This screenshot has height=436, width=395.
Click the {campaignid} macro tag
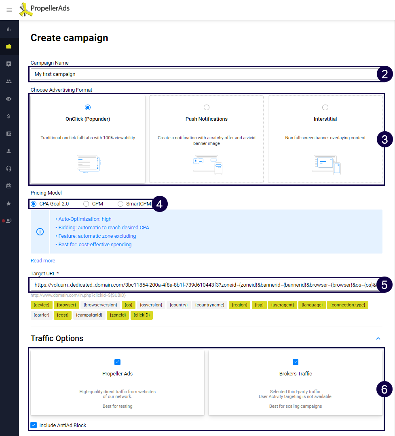pyautogui.click(x=89, y=315)
